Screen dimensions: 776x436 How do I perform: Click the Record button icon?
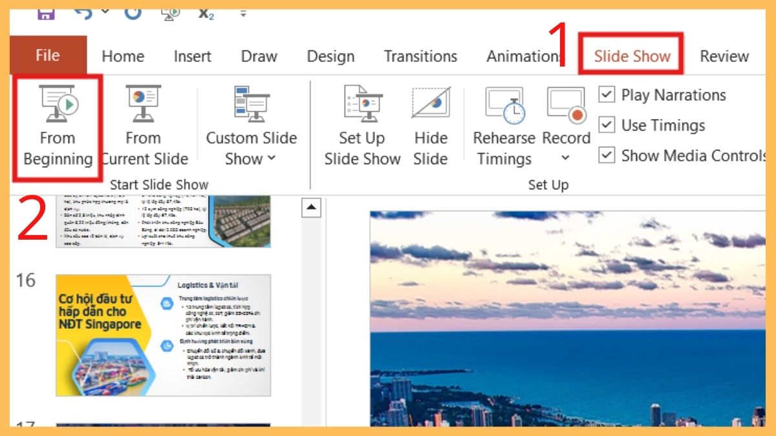tap(566, 105)
